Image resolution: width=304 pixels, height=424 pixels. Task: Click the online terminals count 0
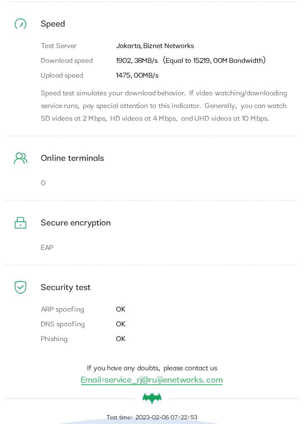click(43, 183)
